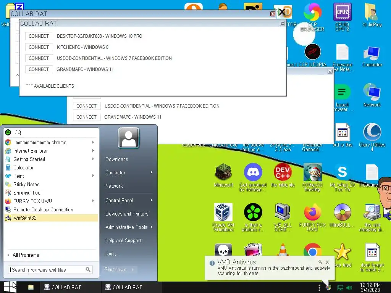Open the Discord 'Get groomed' desktop icon
Image resolution: width=391 pixels, height=293 pixels.
(x=253, y=177)
